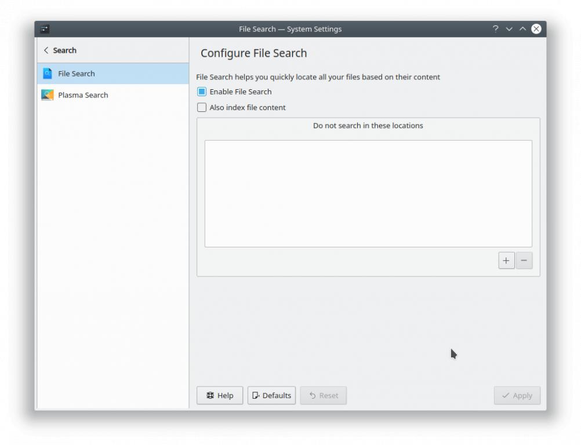Click the System Settings titlebar app icon
The height and width of the screenshot is (445, 581).
(x=45, y=29)
